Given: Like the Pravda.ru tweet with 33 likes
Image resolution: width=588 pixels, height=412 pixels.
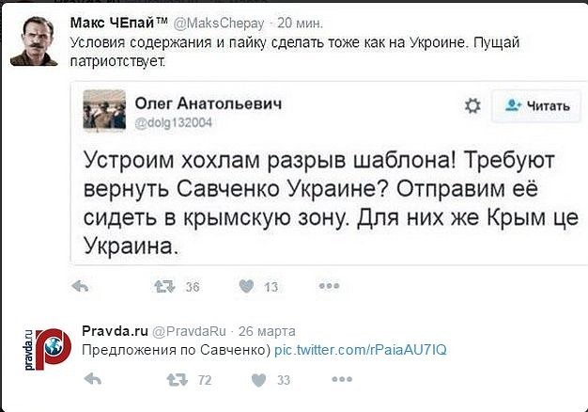Looking at the screenshot, I should 256,379.
